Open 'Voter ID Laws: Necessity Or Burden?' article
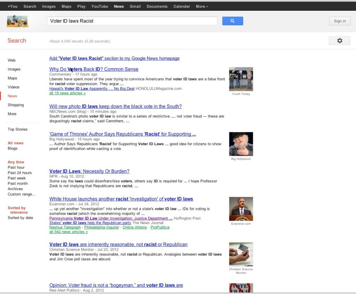Screen dimensions: 356x294 [89, 171]
